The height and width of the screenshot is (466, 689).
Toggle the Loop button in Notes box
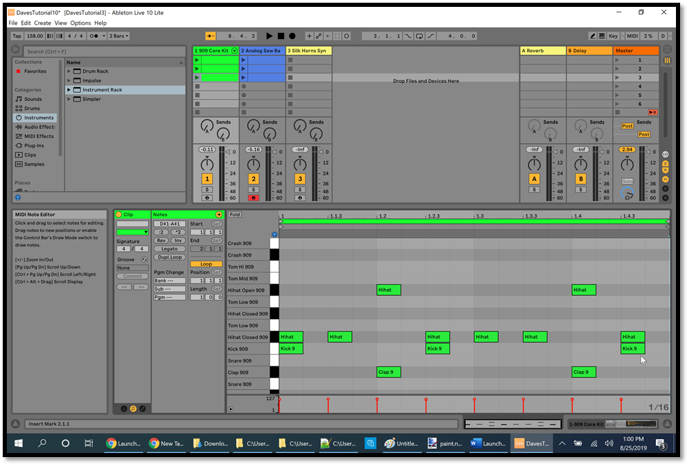(206, 264)
